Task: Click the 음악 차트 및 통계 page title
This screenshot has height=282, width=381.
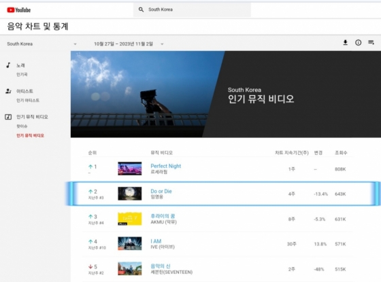Action: pyautogui.click(x=37, y=27)
